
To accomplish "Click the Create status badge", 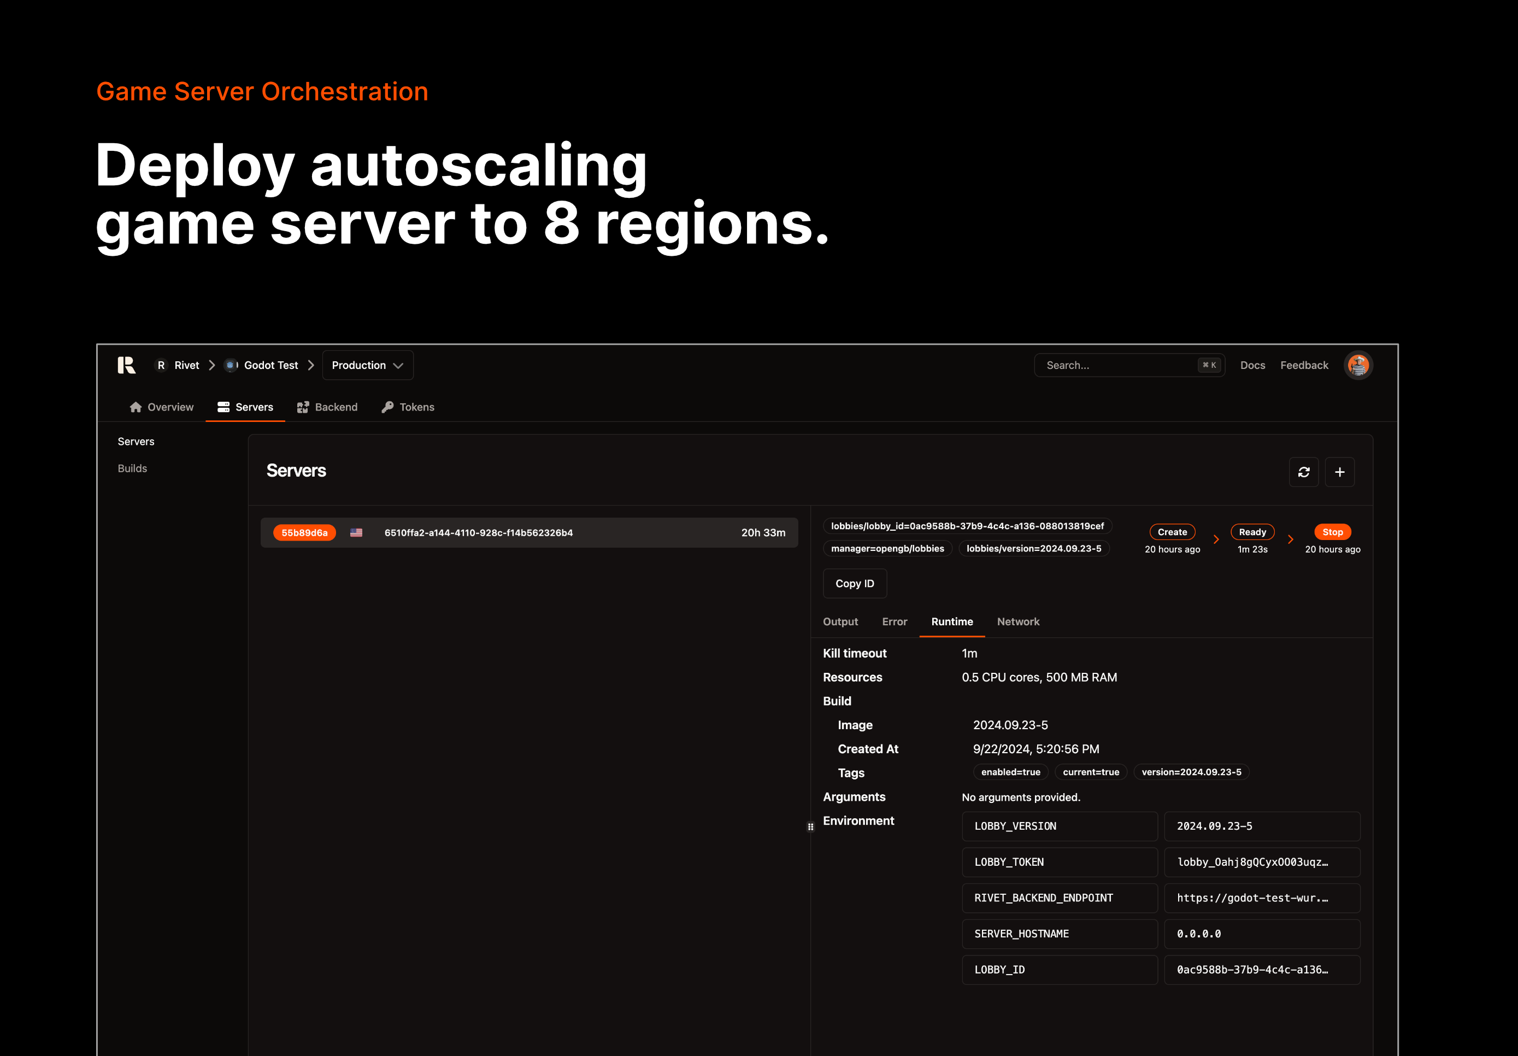I will [x=1172, y=532].
